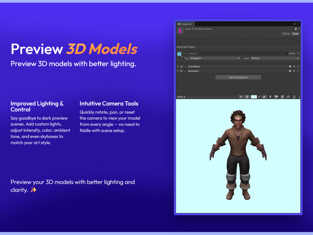313x235 pixels.
Task: Click the Inspector tab
Action: pyautogui.click(x=185, y=24)
